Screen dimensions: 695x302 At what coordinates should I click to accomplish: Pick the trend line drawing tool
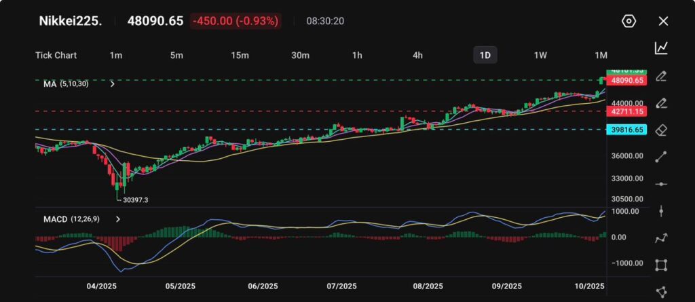tap(661, 157)
